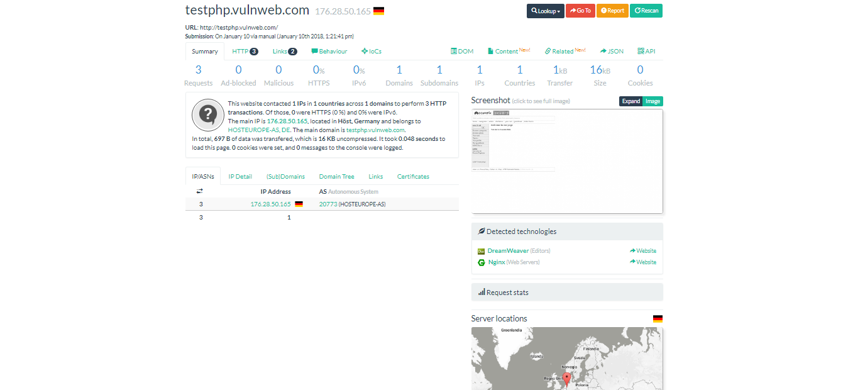Open the website screenshot thumbnail
Image resolution: width=848 pixels, height=390 pixels.
(x=567, y=161)
